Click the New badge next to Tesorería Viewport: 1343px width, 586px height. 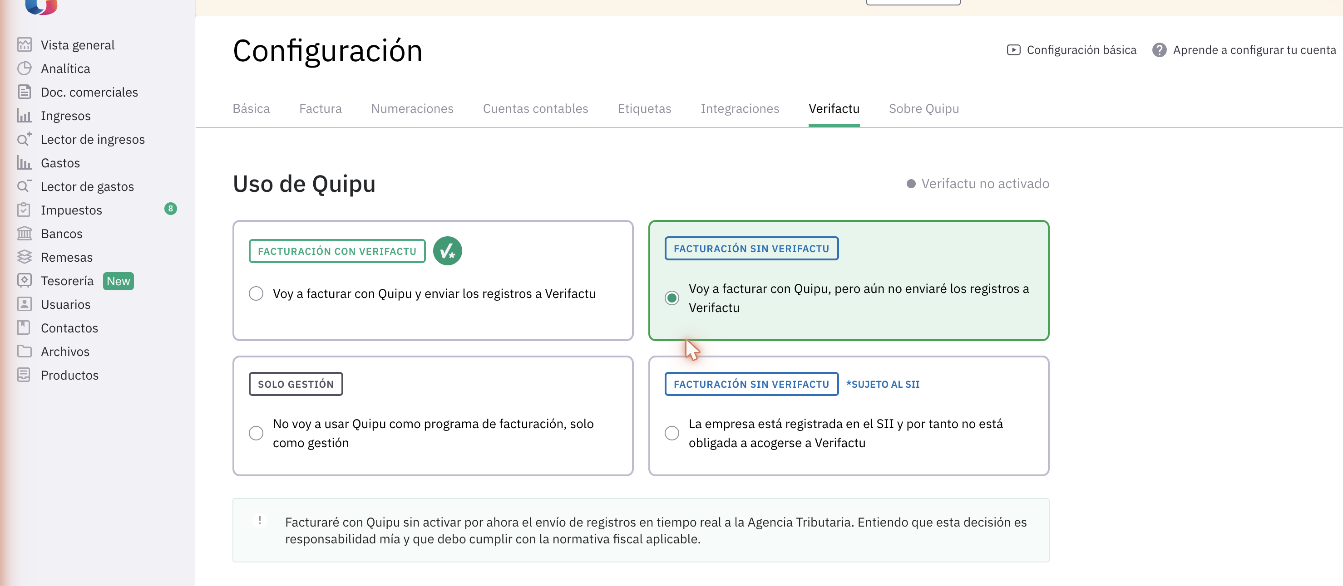tap(118, 281)
